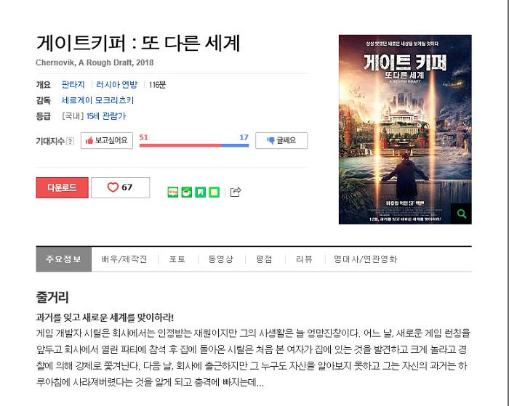Image resolution: width=509 pixels, height=406 pixels.
Task: Like the movie with heart 67
Action: 121,187
